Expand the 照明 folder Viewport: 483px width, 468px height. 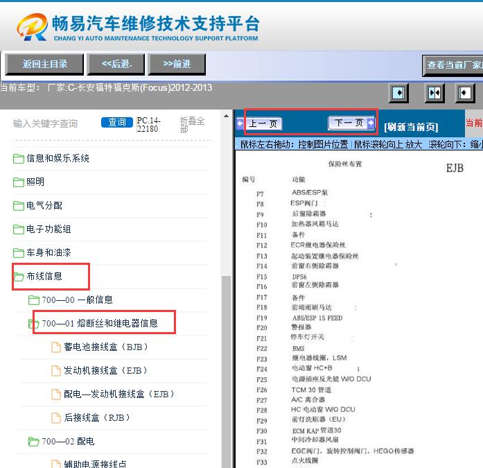[x=35, y=182]
